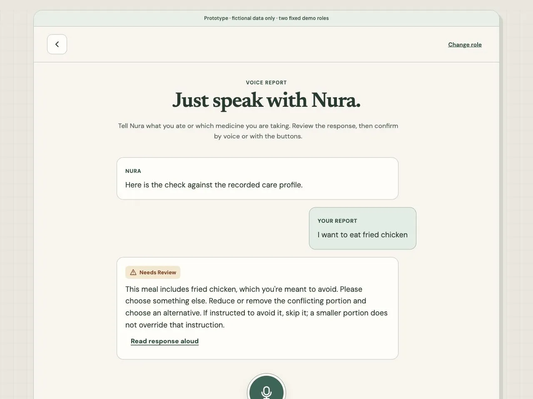
Task: Click the YOUR REPORT label
Action: 337,221
